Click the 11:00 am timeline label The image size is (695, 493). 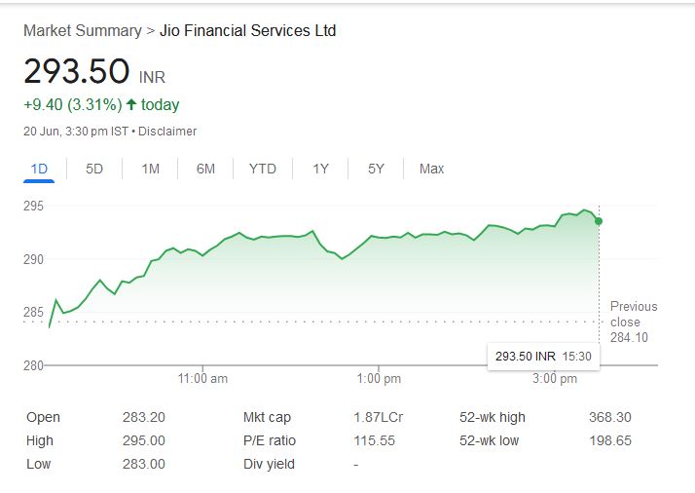(x=203, y=378)
